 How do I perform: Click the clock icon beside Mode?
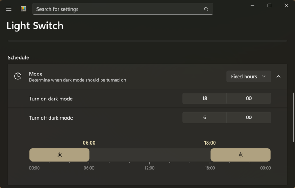click(x=18, y=76)
